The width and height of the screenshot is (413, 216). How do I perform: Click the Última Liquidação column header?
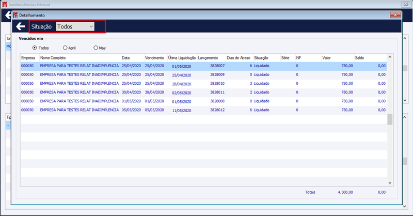coord(182,58)
